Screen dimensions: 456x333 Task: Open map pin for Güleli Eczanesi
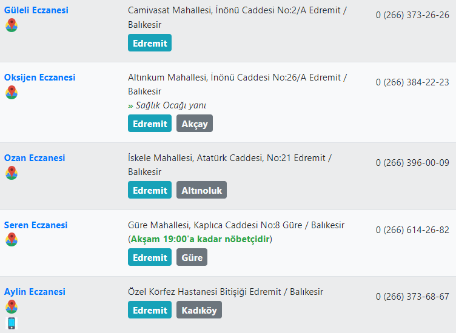(12, 25)
